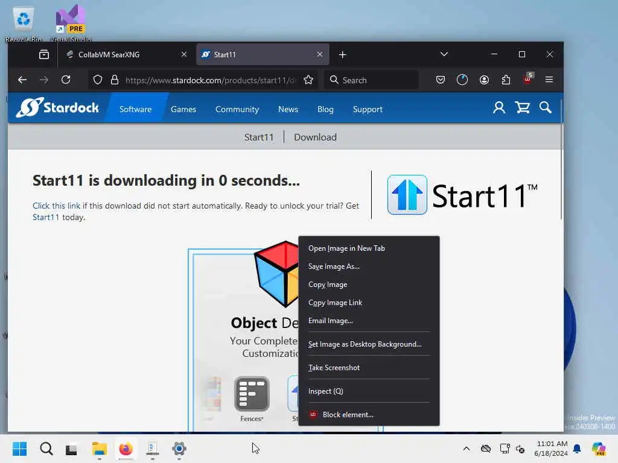The height and width of the screenshot is (463, 618).
Task: Open Settings gear on taskbar
Action: click(x=179, y=449)
